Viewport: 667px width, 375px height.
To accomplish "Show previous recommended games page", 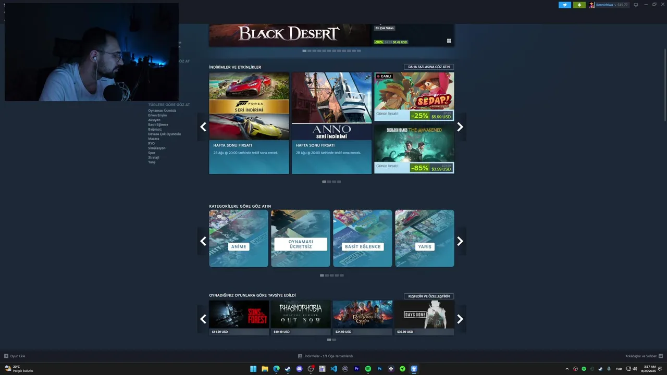I will click(x=203, y=319).
